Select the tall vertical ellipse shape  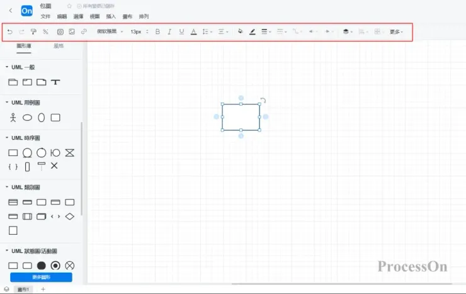point(42,118)
